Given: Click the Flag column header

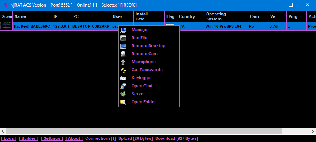Looking at the screenshot, I should point(171,16).
